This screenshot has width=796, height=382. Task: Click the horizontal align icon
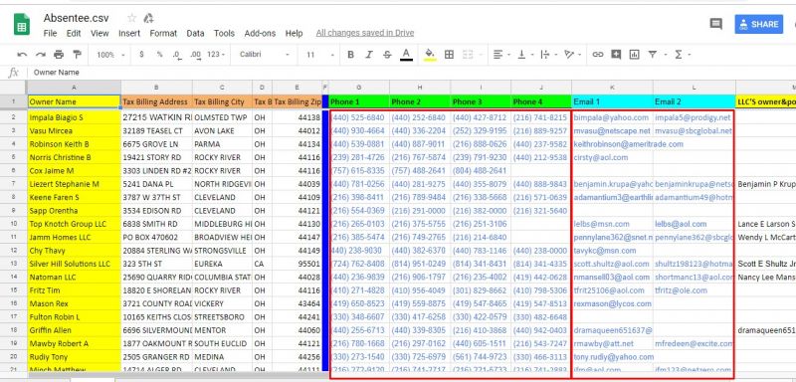click(498, 55)
